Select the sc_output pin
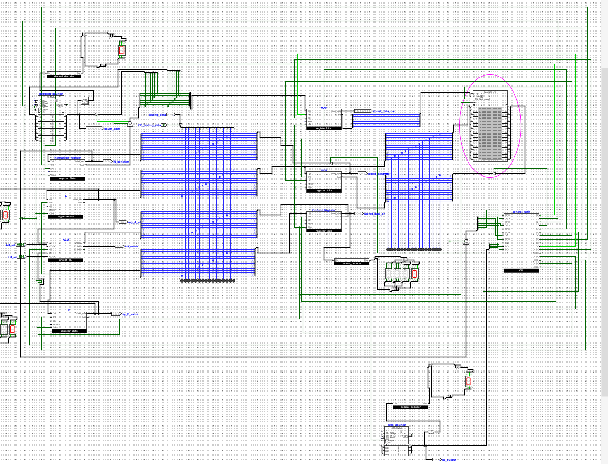Viewport: 608px width, 464px height. pos(436,459)
